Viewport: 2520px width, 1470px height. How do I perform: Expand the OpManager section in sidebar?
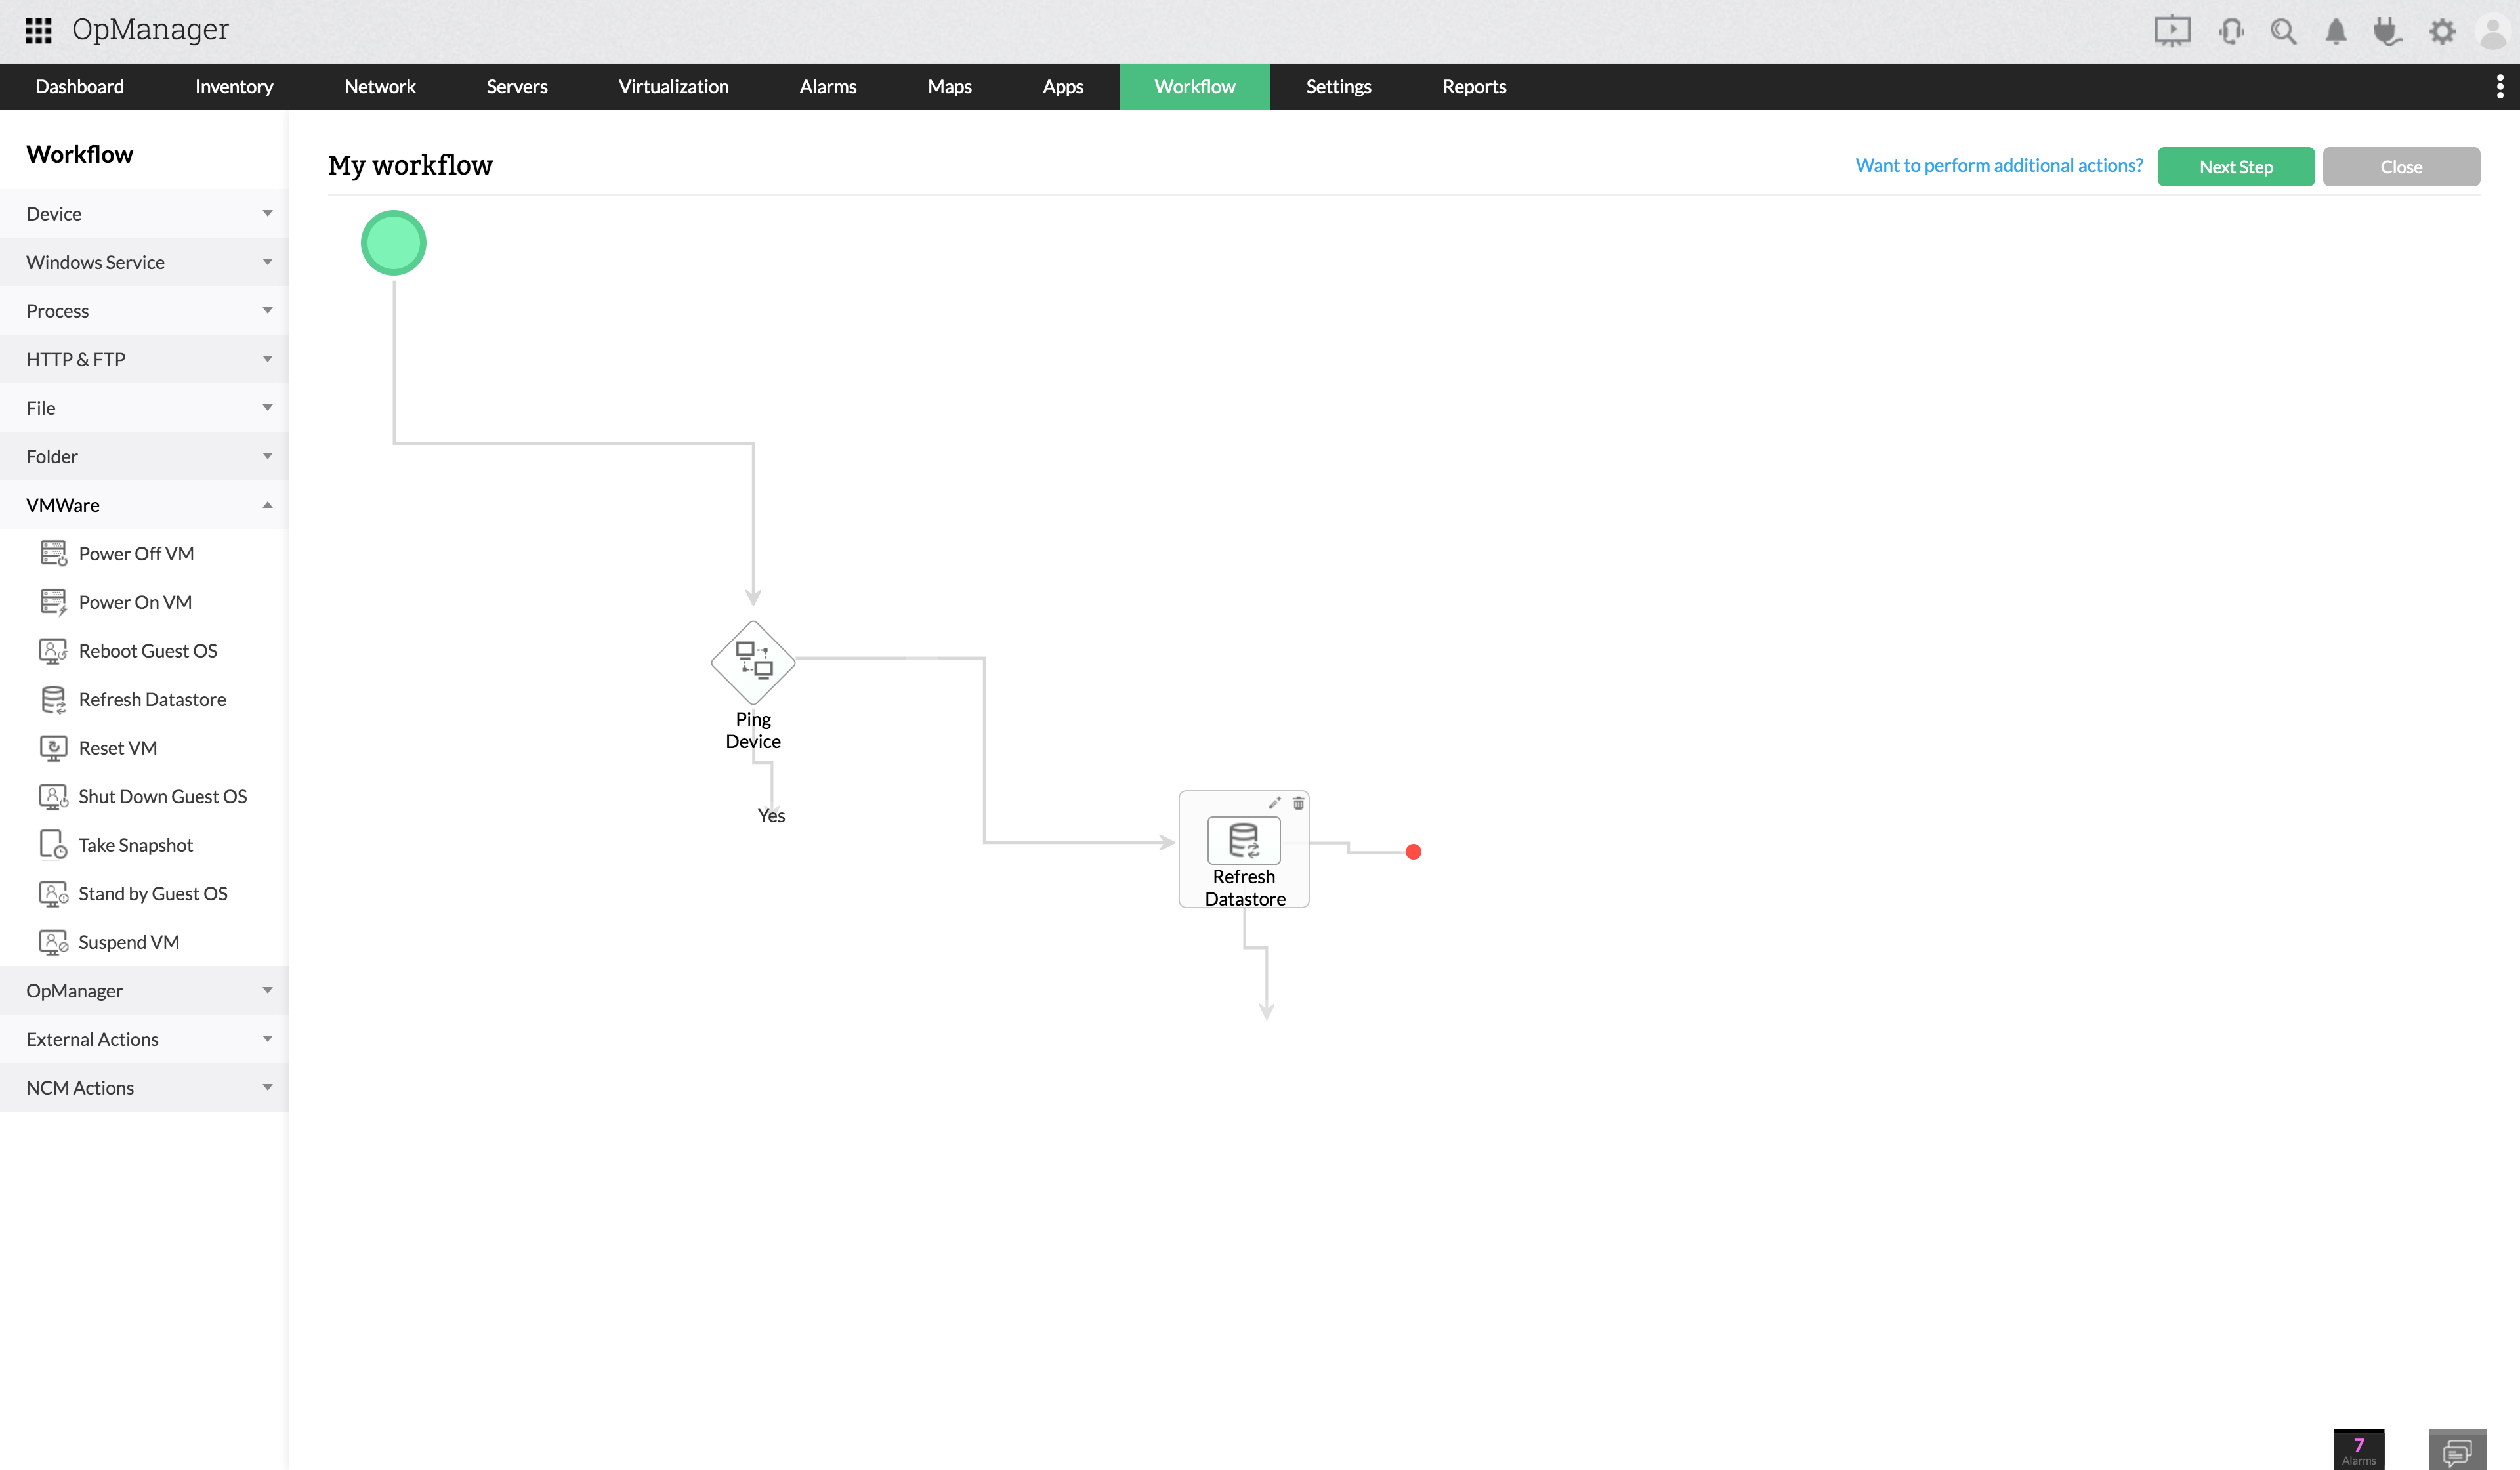click(144, 989)
